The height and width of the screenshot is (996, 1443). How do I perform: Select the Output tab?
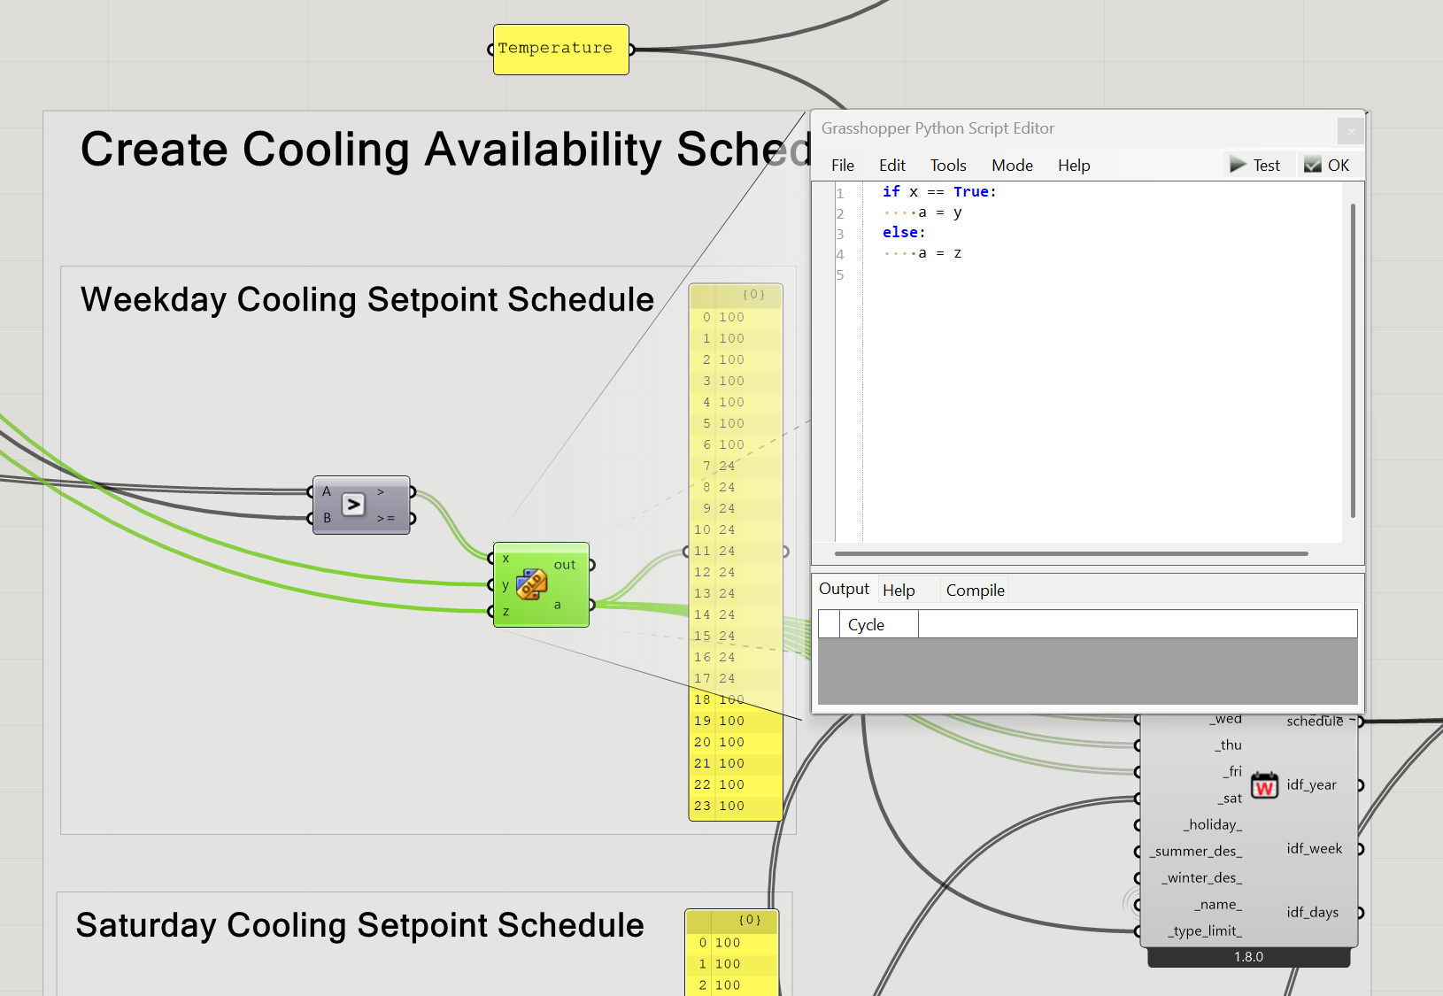click(x=844, y=589)
